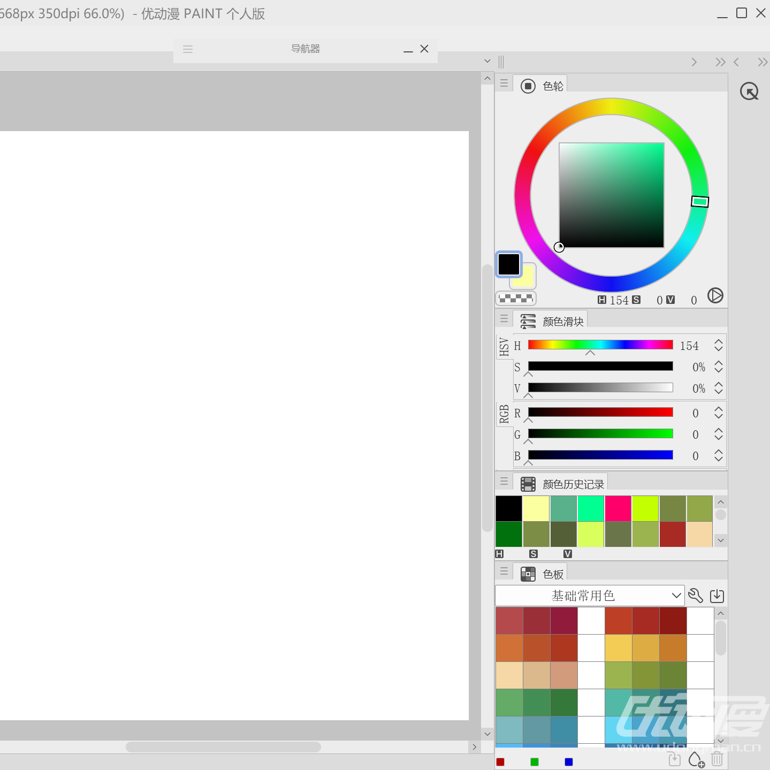The height and width of the screenshot is (770, 770).
Task: Switch to the 颜色历史记录 tab
Action: pos(562,484)
